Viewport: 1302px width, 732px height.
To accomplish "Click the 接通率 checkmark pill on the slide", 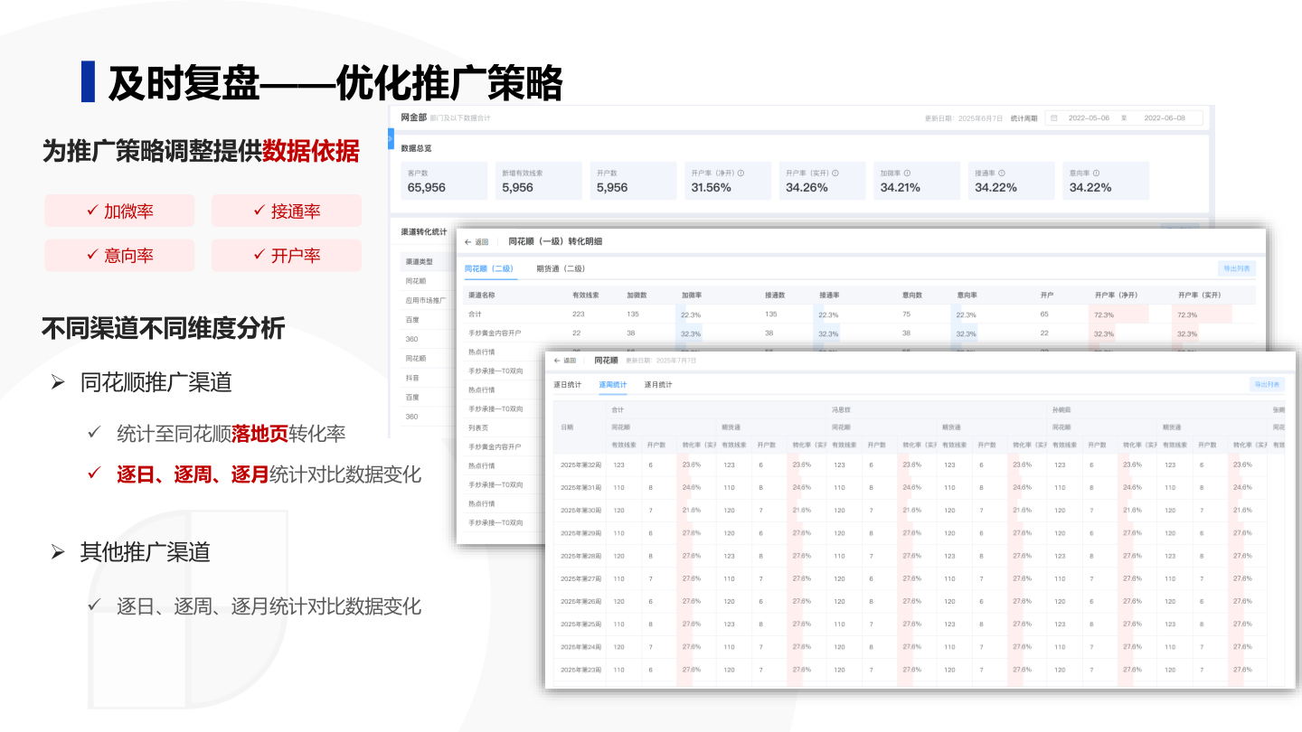I will point(287,211).
